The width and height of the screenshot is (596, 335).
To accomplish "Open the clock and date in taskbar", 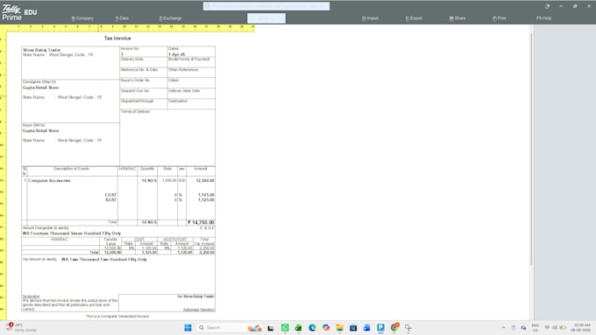I will (x=582, y=328).
